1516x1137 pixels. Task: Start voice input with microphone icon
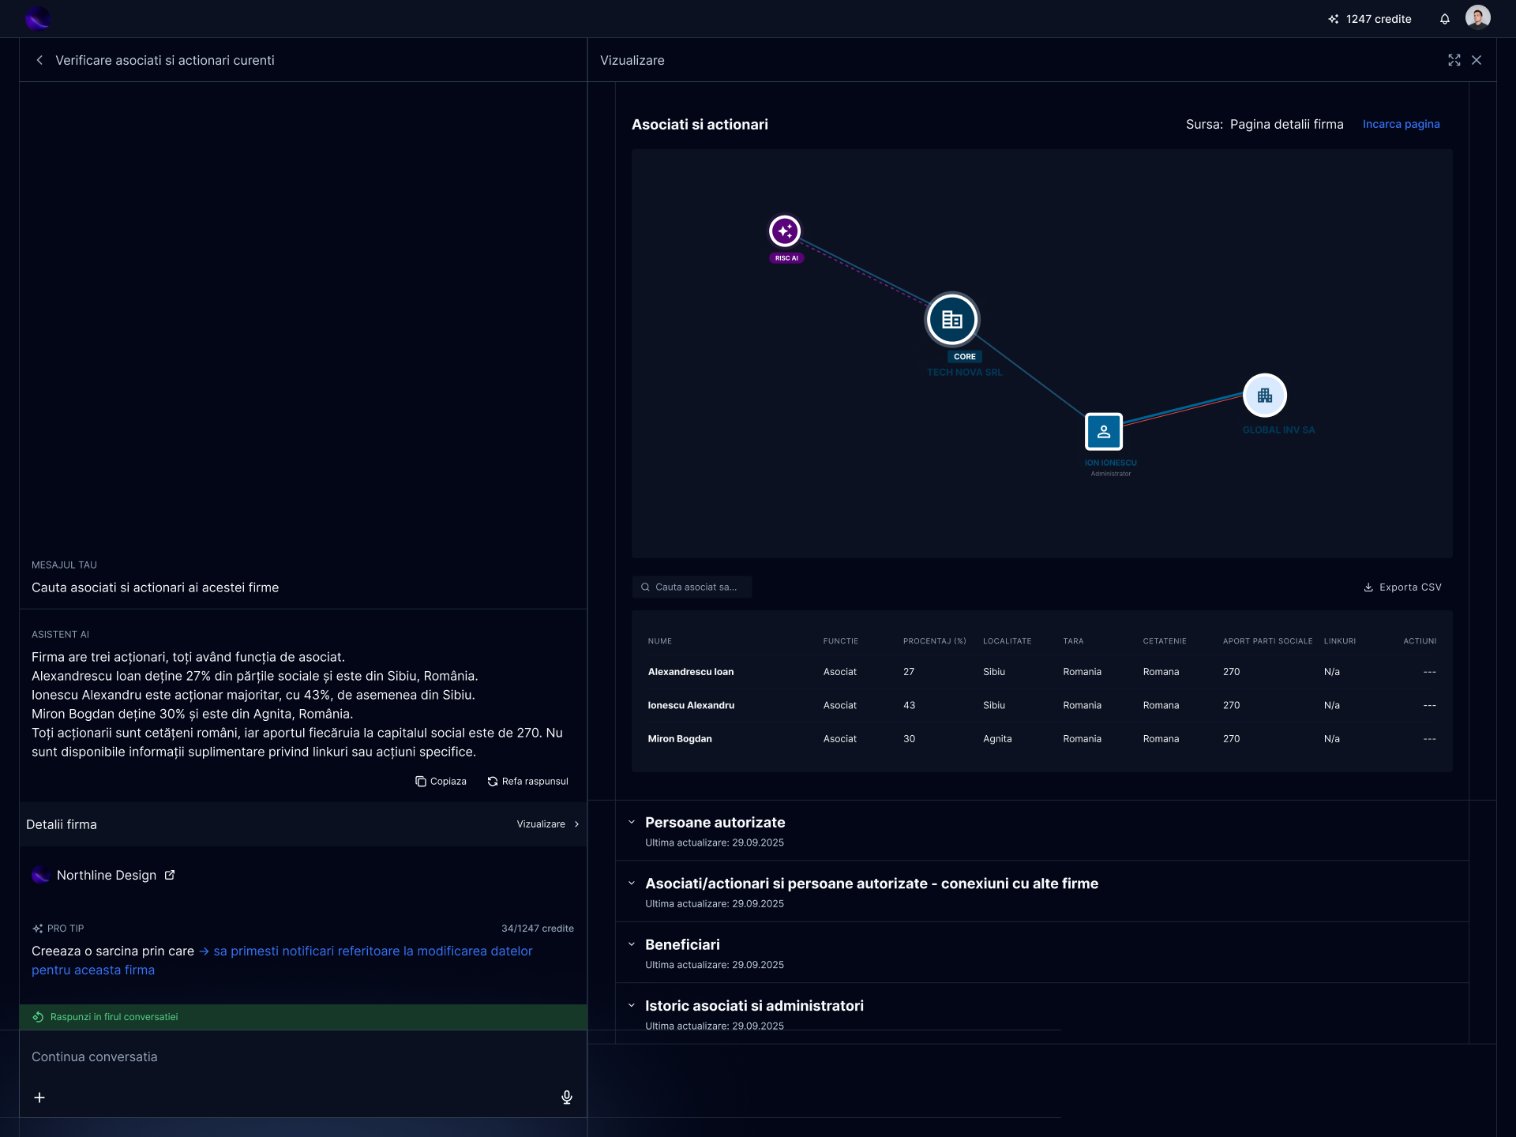[x=566, y=1098]
